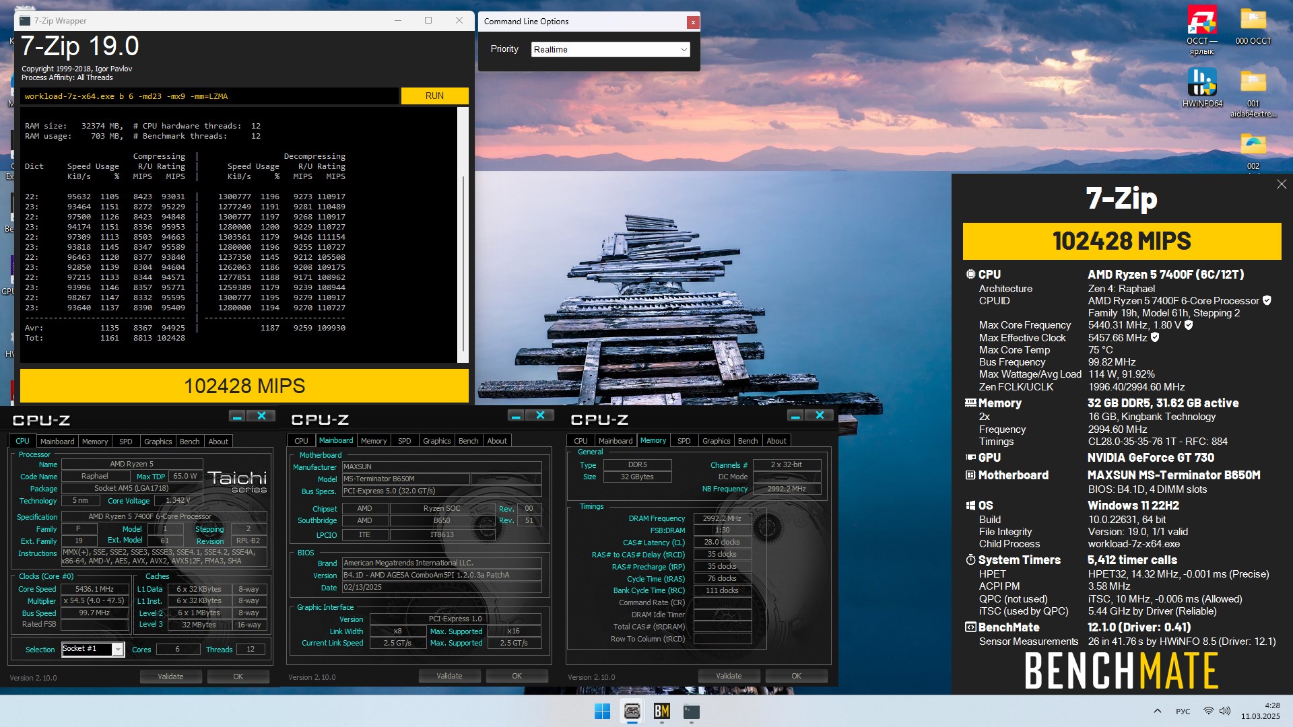Image resolution: width=1293 pixels, height=727 pixels.
Task: Open the 001 aida64extreme folder icon
Action: tap(1253, 93)
